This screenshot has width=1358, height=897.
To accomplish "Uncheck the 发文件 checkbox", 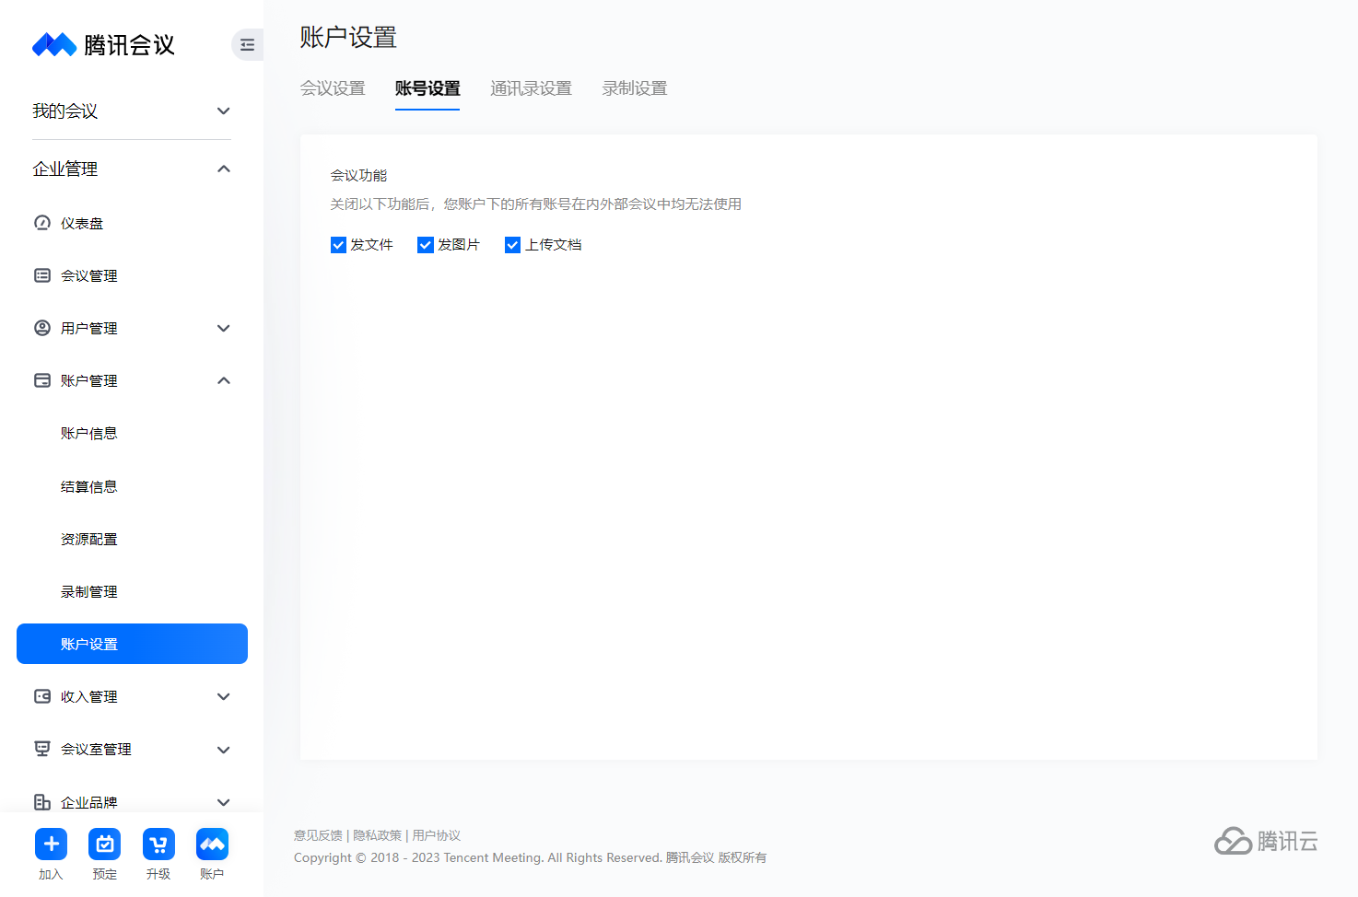I will (338, 245).
